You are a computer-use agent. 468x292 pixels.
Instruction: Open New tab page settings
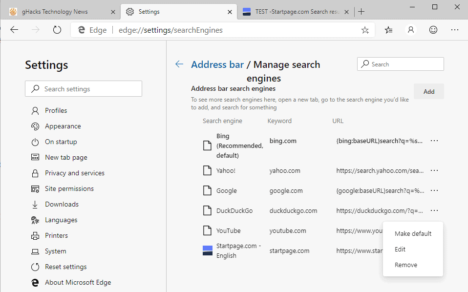[66, 158]
